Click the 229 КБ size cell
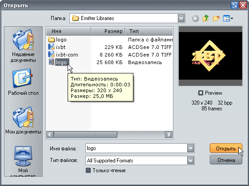The image size is (249, 186). 113,47
